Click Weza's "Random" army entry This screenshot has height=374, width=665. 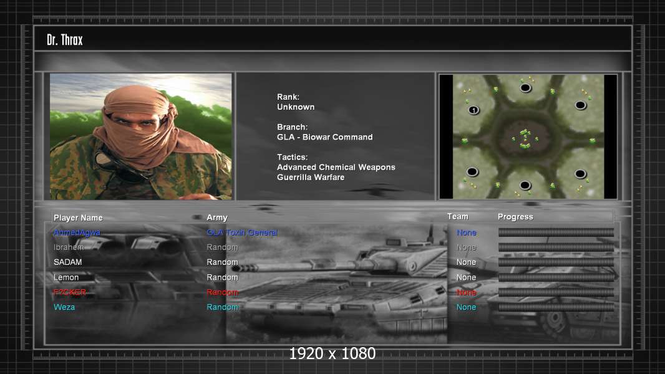pyautogui.click(x=222, y=307)
